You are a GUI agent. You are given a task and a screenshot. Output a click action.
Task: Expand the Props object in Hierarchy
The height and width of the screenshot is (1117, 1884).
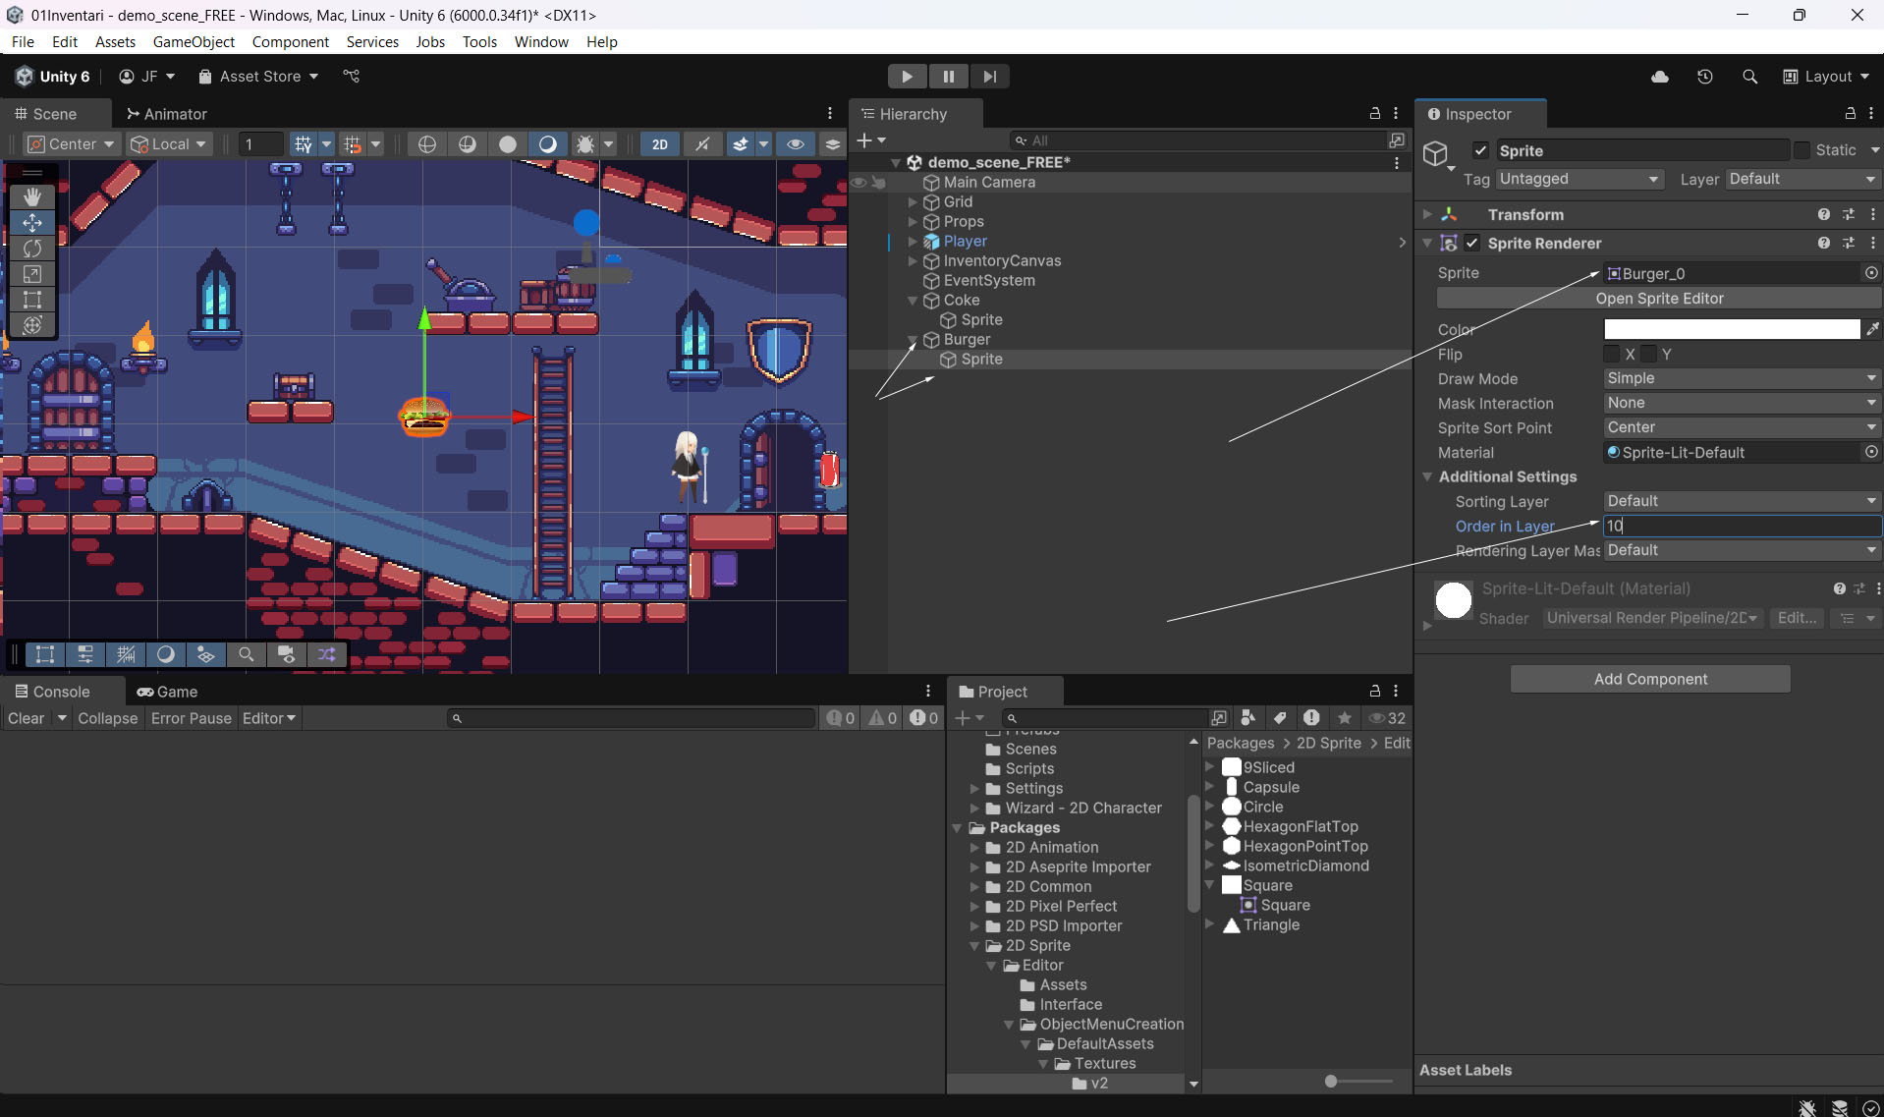(913, 222)
